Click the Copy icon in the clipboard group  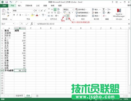(x=8, y=13)
